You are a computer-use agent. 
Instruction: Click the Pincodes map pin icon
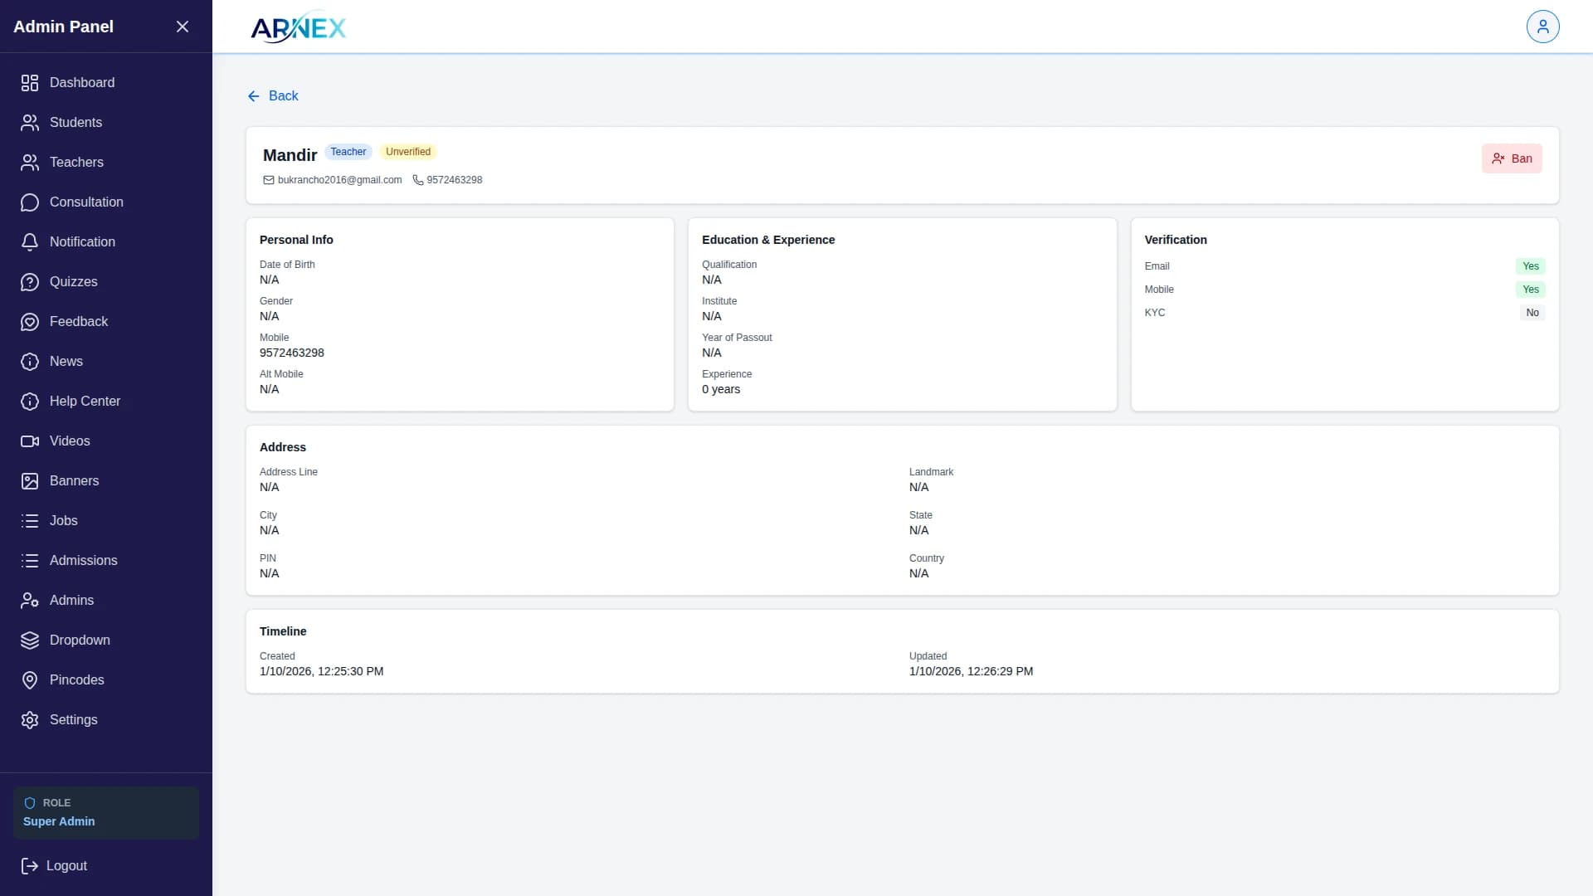[30, 680]
